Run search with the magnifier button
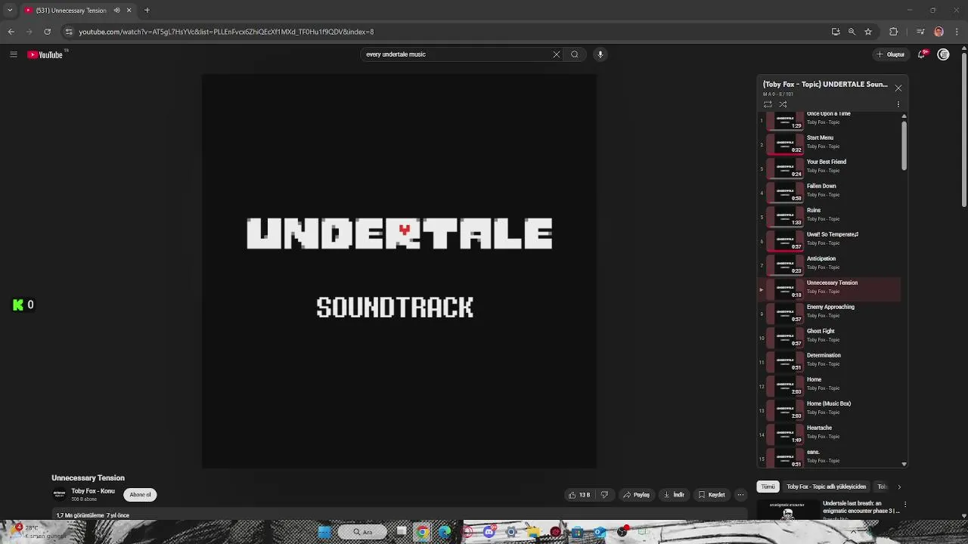Viewport: 968px width, 544px height. [x=575, y=54]
